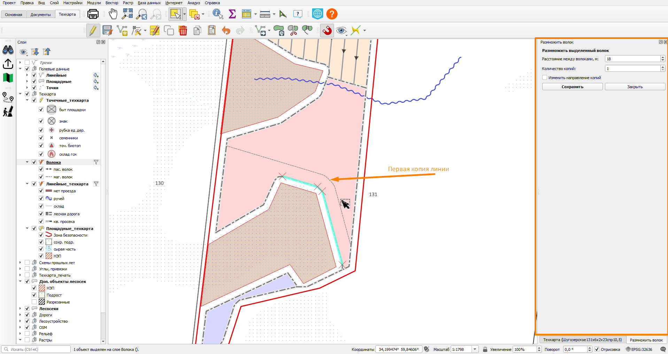Open the База данных menu
The image size is (668, 354).
tap(149, 3)
